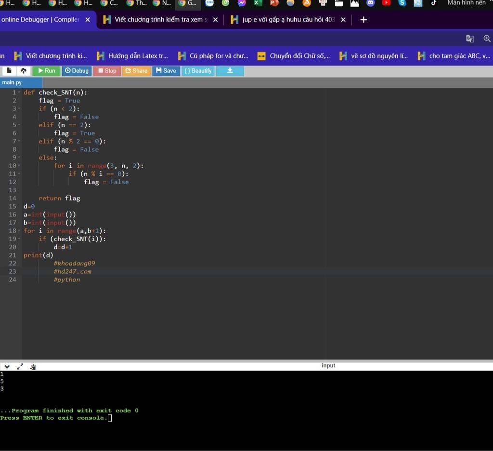Open YouTube from the taskbar
This screenshot has height=451, width=493.
point(386,3)
